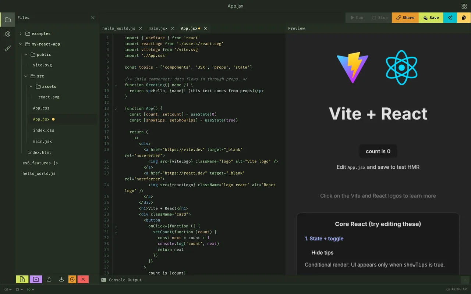The width and height of the screenshot is (471, 294).
Task: Close the main.jsx editor tab
Action: (173, 28)
